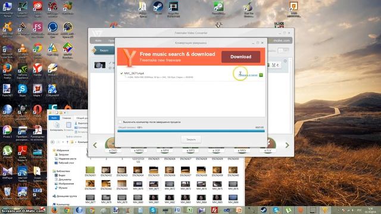Click the Freemake icon in the taskbar
This screenshot has height=214, width=381.
pyautogui.click(x=325, y=210)
